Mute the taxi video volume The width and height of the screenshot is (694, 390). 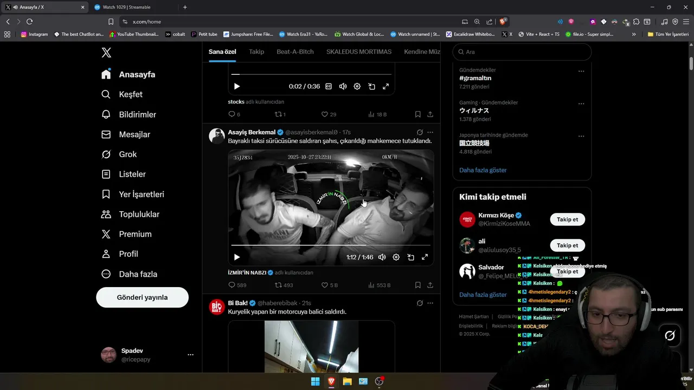coord(382,257)
